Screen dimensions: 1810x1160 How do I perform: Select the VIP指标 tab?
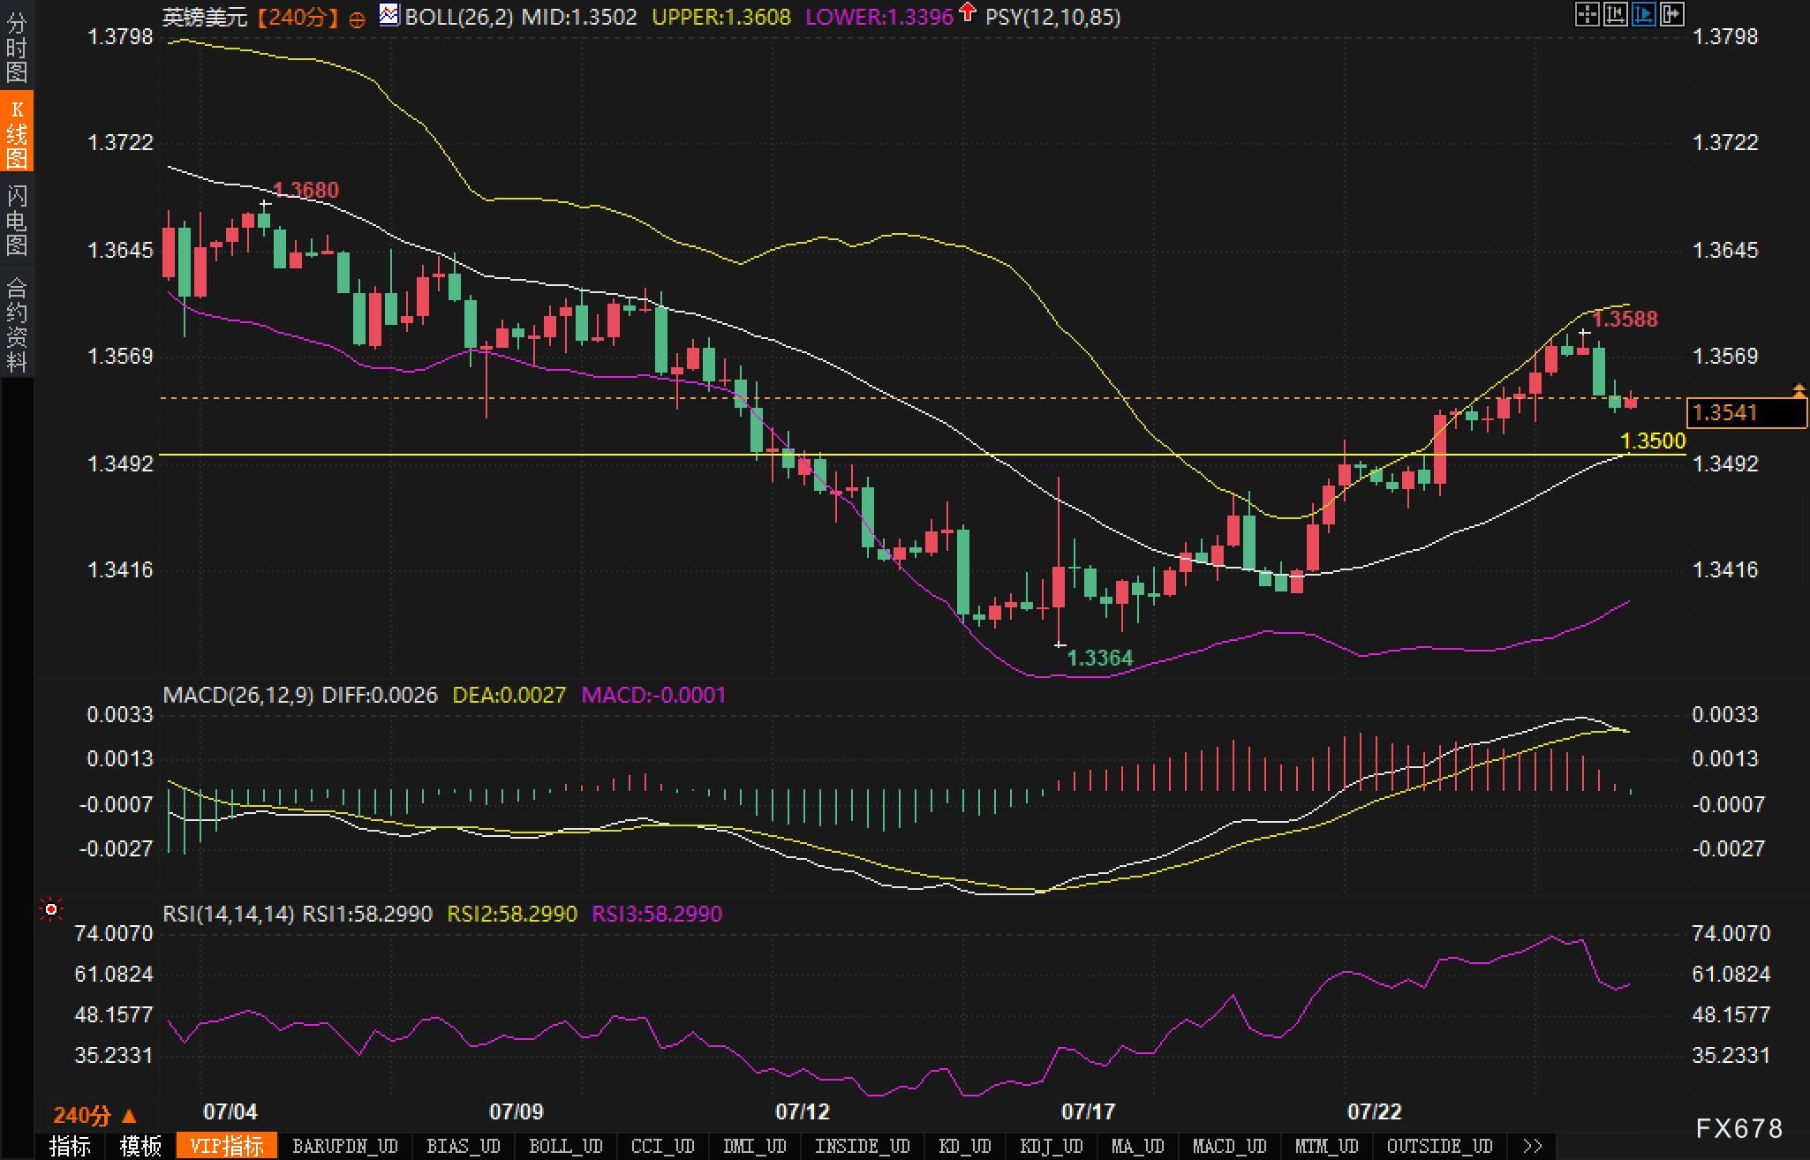coord(227,1146)
